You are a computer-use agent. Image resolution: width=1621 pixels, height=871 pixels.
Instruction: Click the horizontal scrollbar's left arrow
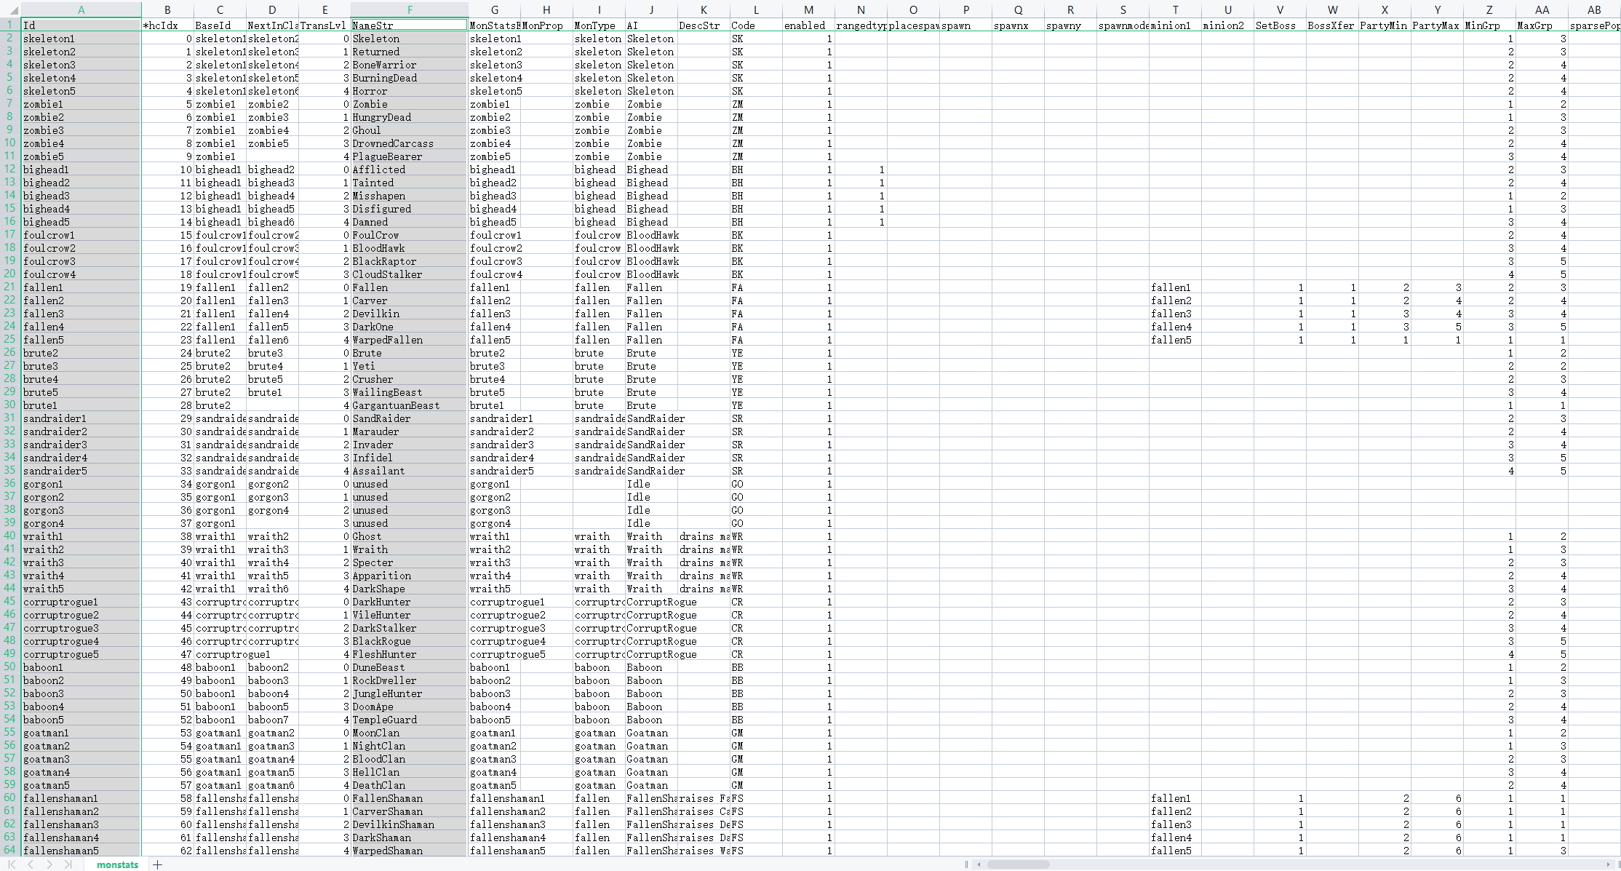point(979,864)
